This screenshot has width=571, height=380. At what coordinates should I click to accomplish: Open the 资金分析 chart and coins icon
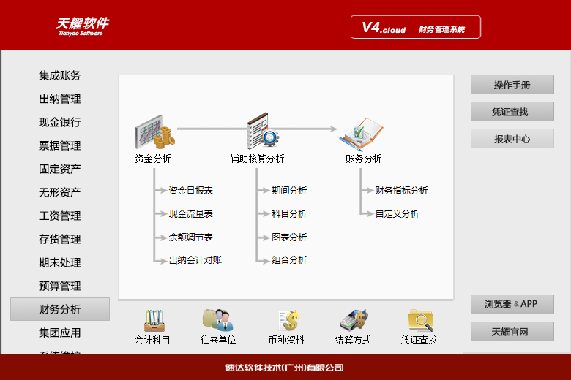tap(154, 132)
